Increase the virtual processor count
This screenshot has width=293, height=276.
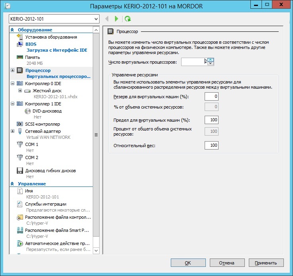pyautogui.click(x=211, y=60)
